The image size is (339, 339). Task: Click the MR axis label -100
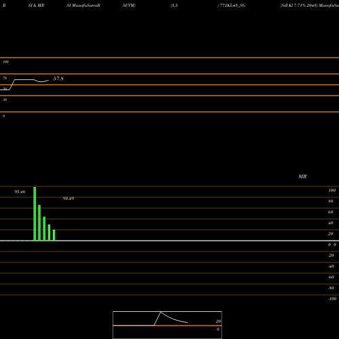pyautogui.click(x=332, y=299)
